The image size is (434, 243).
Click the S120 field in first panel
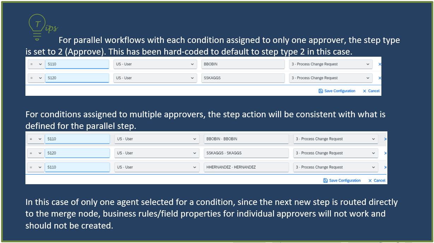pos(77,78)
